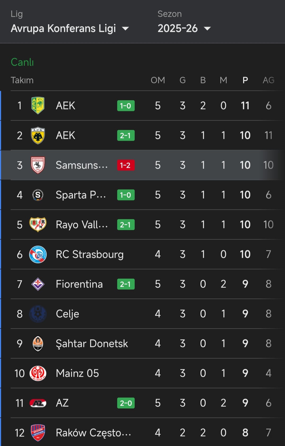Open Samsunspor's live 1-2 score badge
This screenshot has height=446, width=285.
126,165
